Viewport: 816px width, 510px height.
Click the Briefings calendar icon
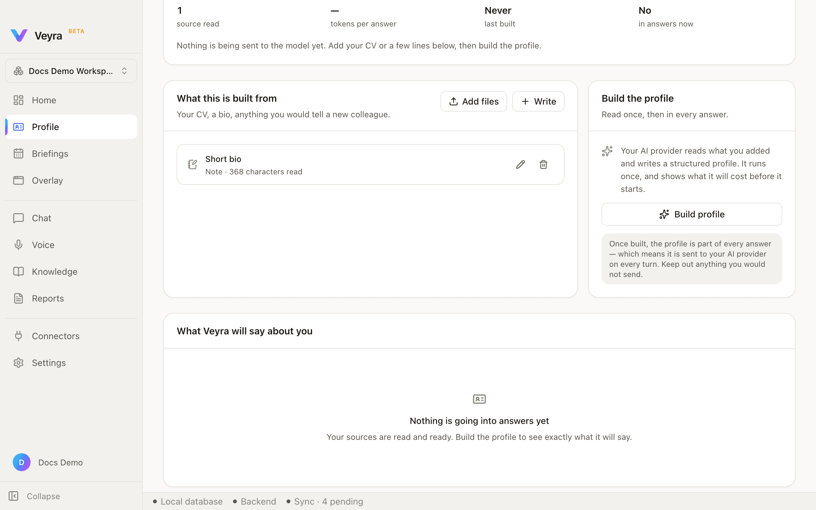18,153
